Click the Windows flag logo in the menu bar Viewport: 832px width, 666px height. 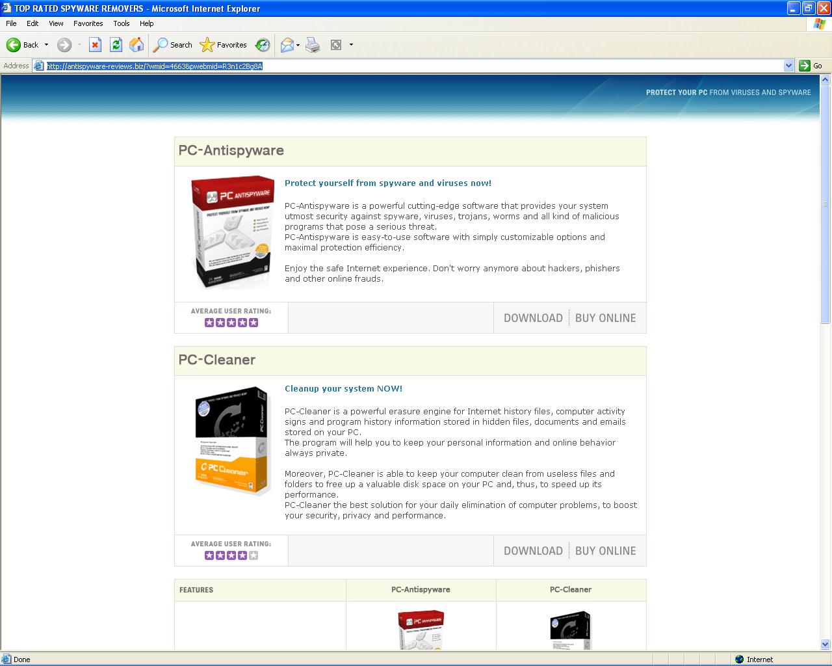(819, 23)
